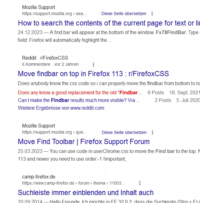Screen dimensions: 200x203
Task: Open three-dot menu for first Mozilla Support result
Action: 152,14
